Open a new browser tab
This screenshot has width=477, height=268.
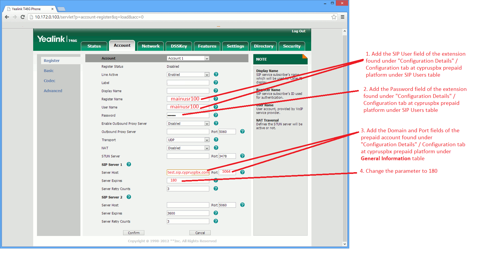[61, 9]
